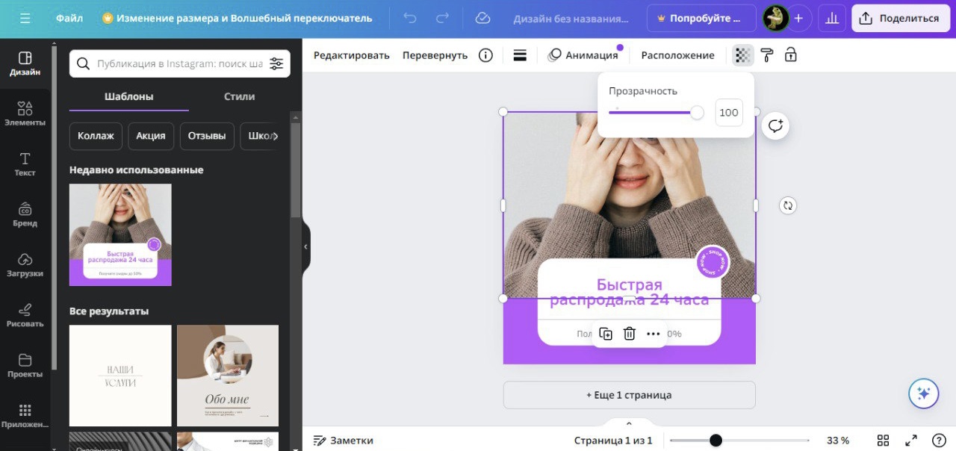Add a comment with bubble icon
956x451 pixels.
coord(775,125)
